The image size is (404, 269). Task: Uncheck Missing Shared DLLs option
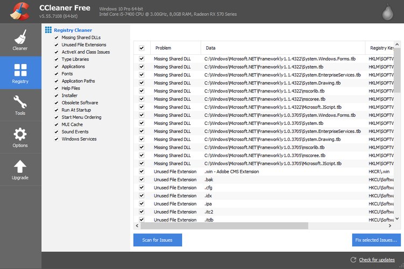(57, 38)
